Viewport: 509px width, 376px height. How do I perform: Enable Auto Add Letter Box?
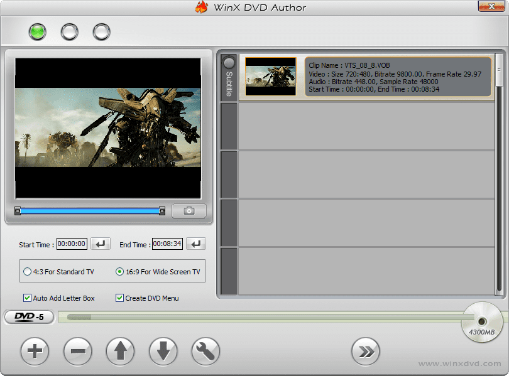click(x=27, y=298)
